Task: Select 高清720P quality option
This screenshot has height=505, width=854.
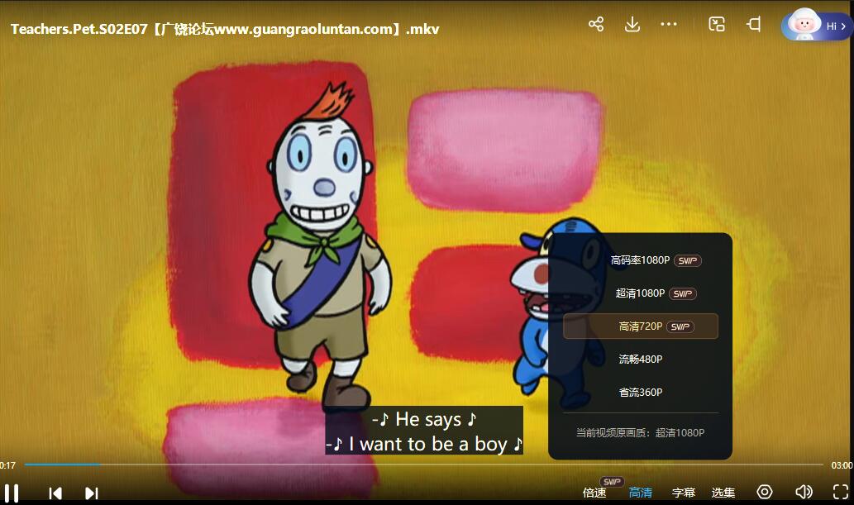Action: (641, 326)
